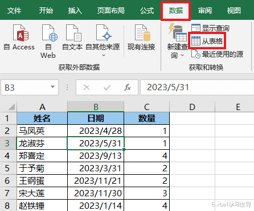Image resolution: width=254 pixels, height=211 pixels.
Task: Click the 最近使用的源 button
Action: tap(217, 54)
